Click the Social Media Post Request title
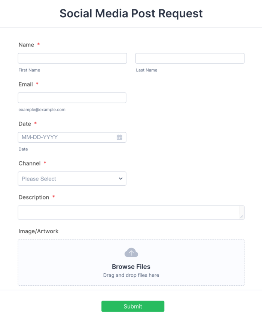Screen dimensions: 262x325 click(131, 13)
